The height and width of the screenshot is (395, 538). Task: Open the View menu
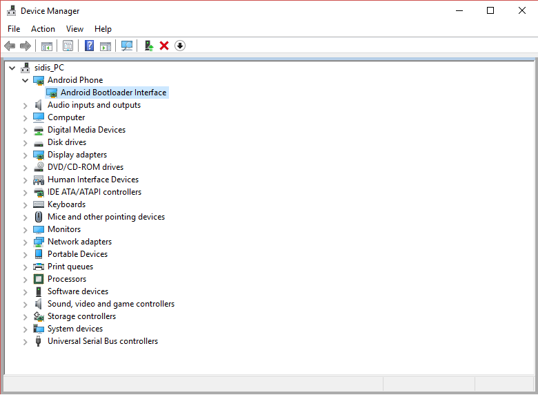click(x=74, y=29)
